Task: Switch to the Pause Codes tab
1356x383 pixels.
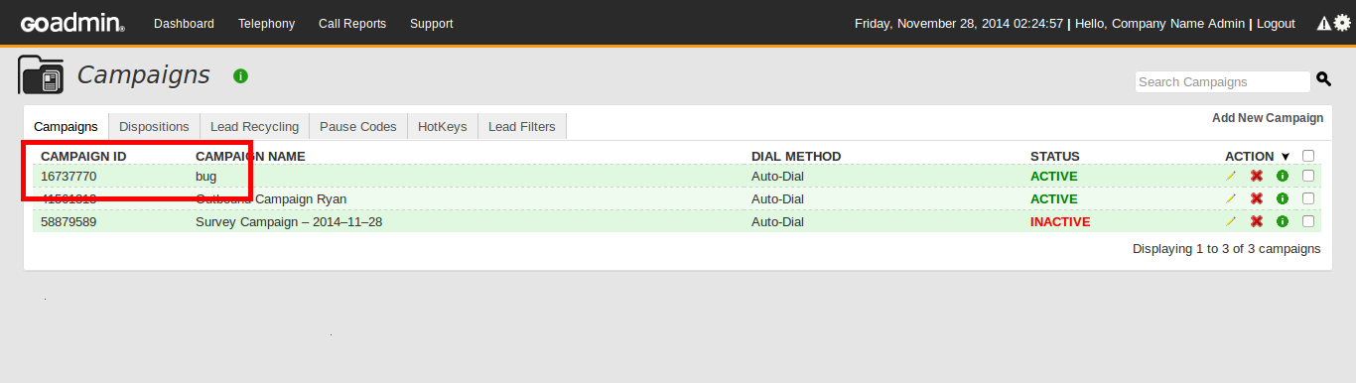Action: point(357,126)
